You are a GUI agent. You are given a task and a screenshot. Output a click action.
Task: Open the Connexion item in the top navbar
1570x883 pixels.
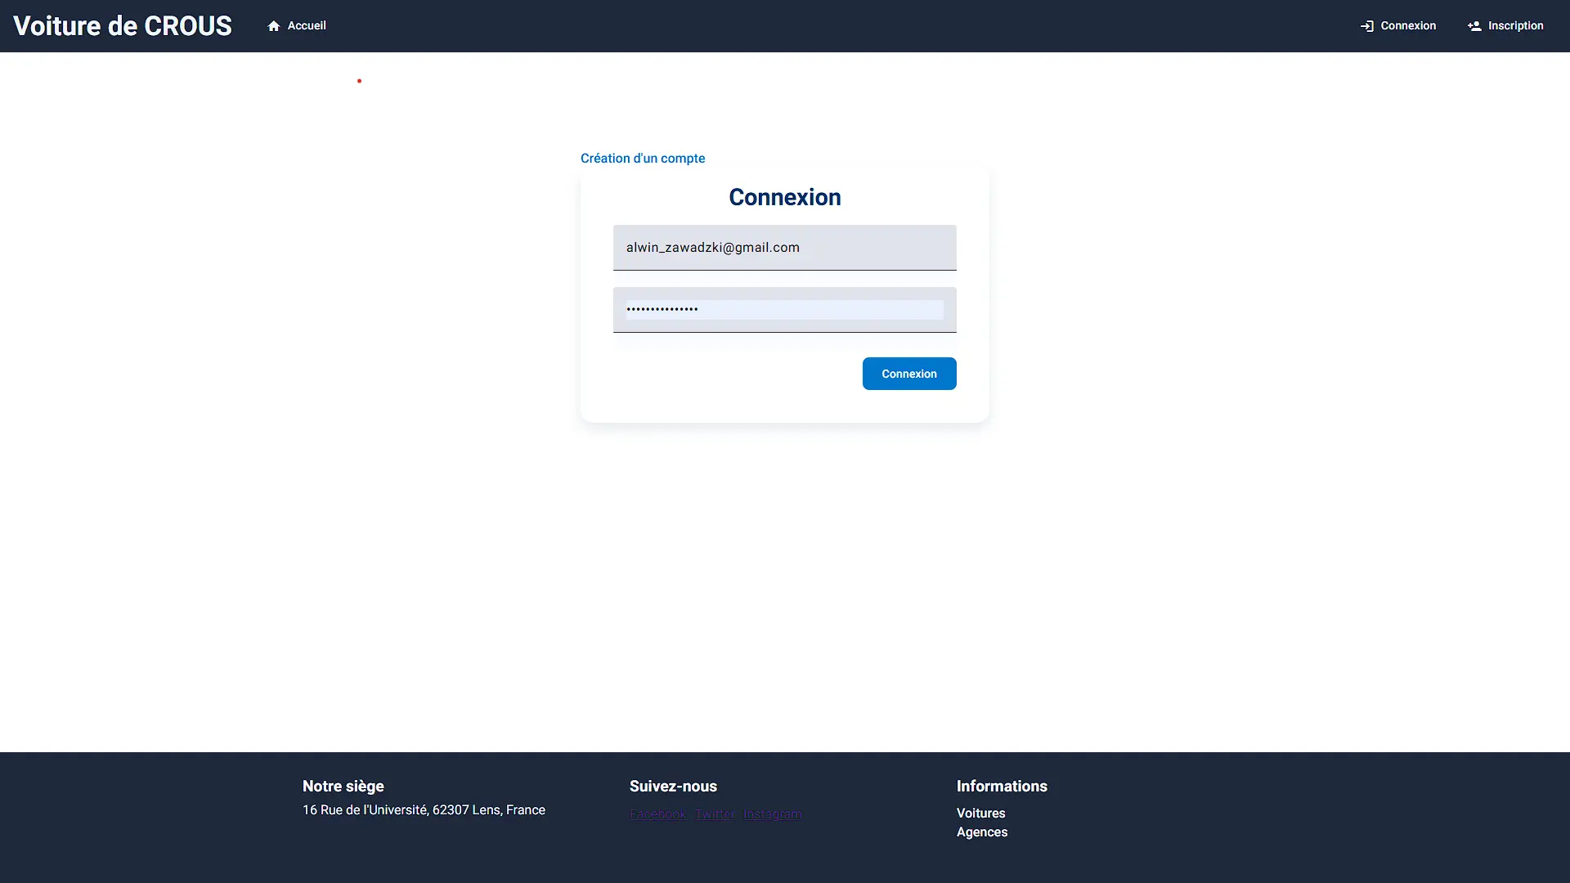tap(1407, 26)
